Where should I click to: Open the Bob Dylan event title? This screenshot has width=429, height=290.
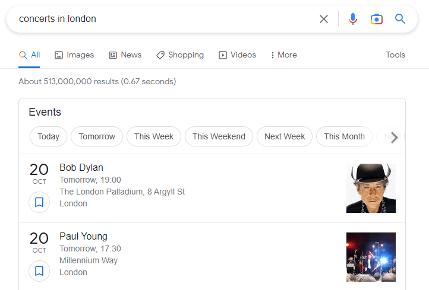pyautogui.click(x=81, y=167)
